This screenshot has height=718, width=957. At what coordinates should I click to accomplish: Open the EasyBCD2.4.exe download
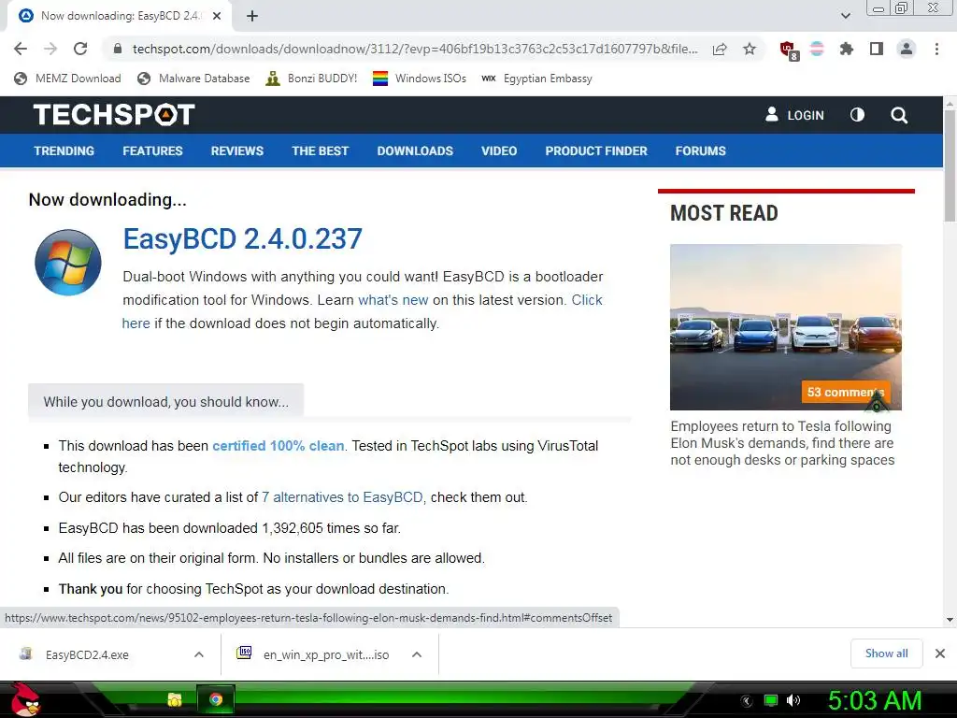87,655
